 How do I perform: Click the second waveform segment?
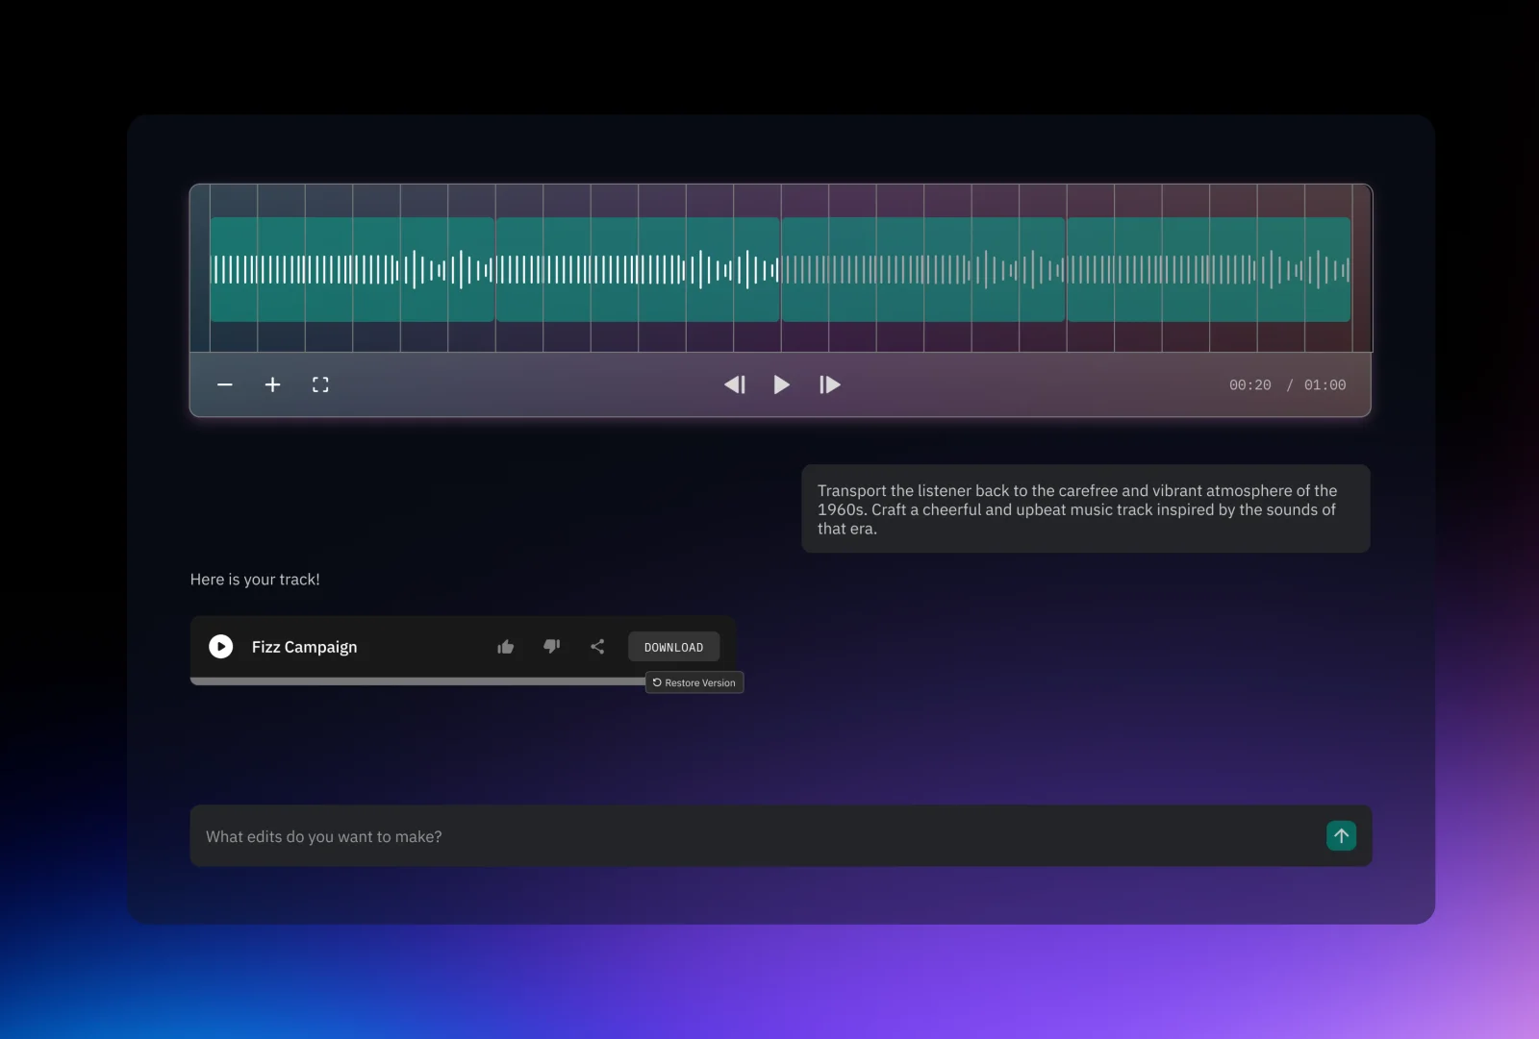pyautogui.click(x=637, y=269)
